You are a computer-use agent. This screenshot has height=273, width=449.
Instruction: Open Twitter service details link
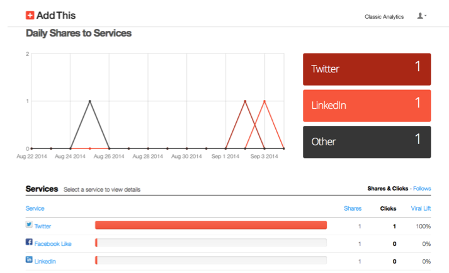(43, 226)
